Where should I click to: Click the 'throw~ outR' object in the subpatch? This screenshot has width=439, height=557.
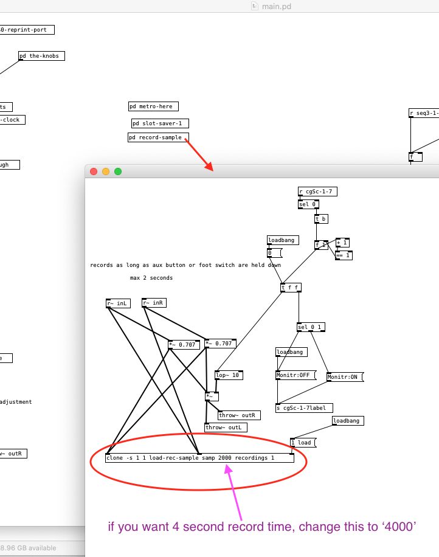click(239, 415)
